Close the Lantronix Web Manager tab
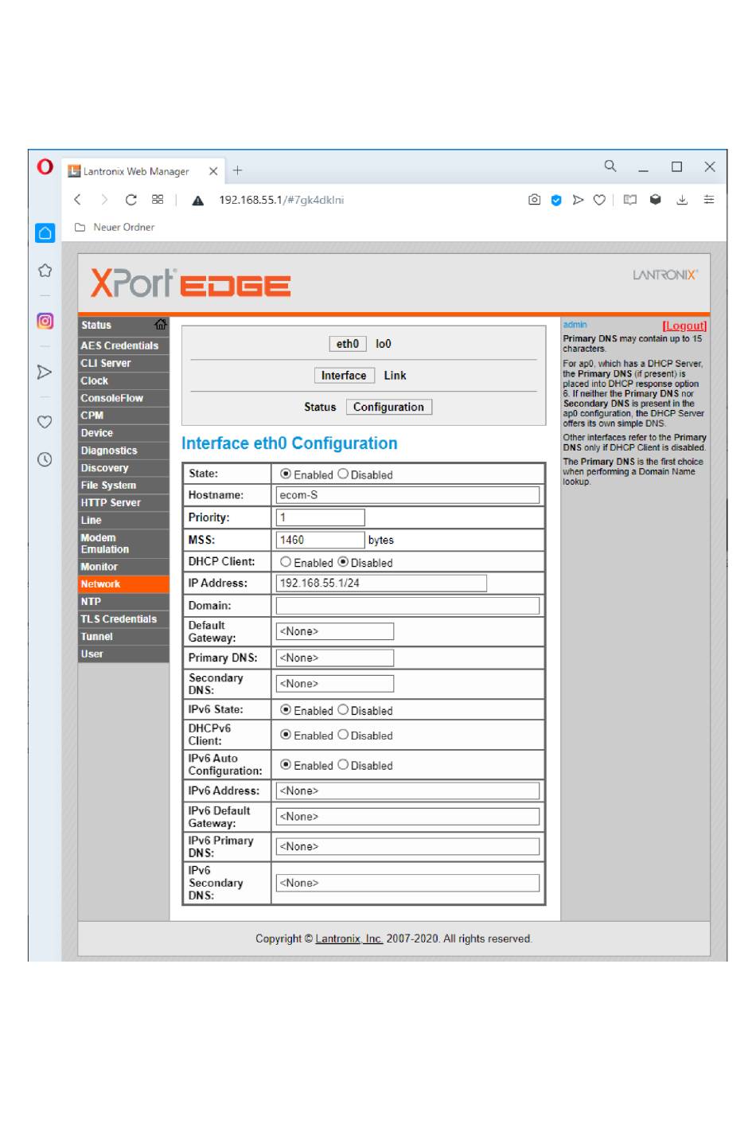This screenshot has height=1124, width=756. click(213, 171)
